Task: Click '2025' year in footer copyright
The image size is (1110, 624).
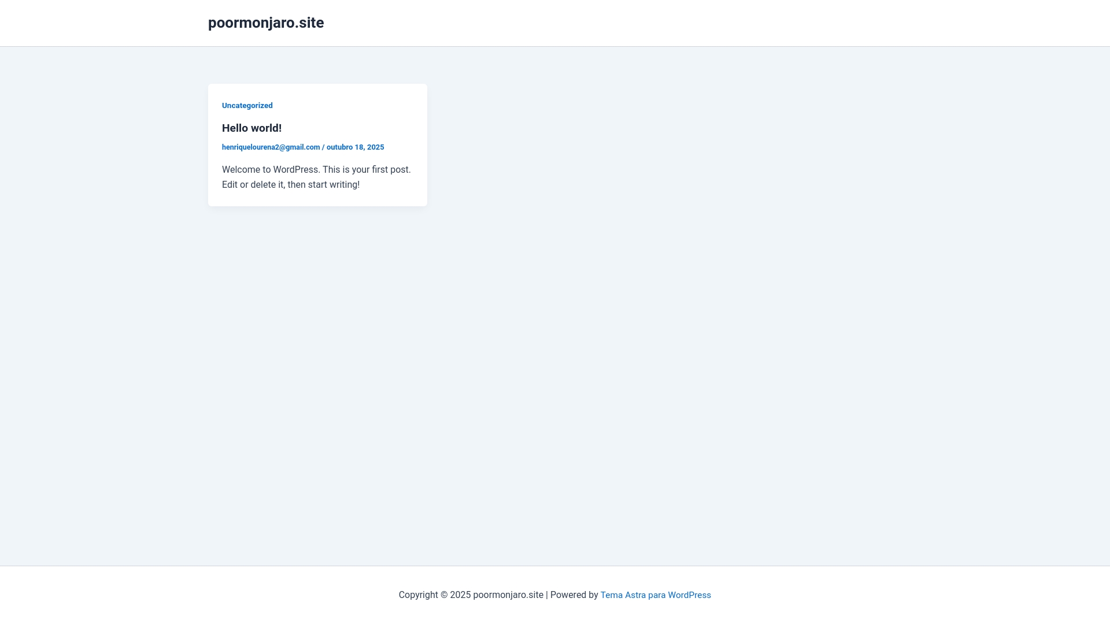Action: (460, 595)
